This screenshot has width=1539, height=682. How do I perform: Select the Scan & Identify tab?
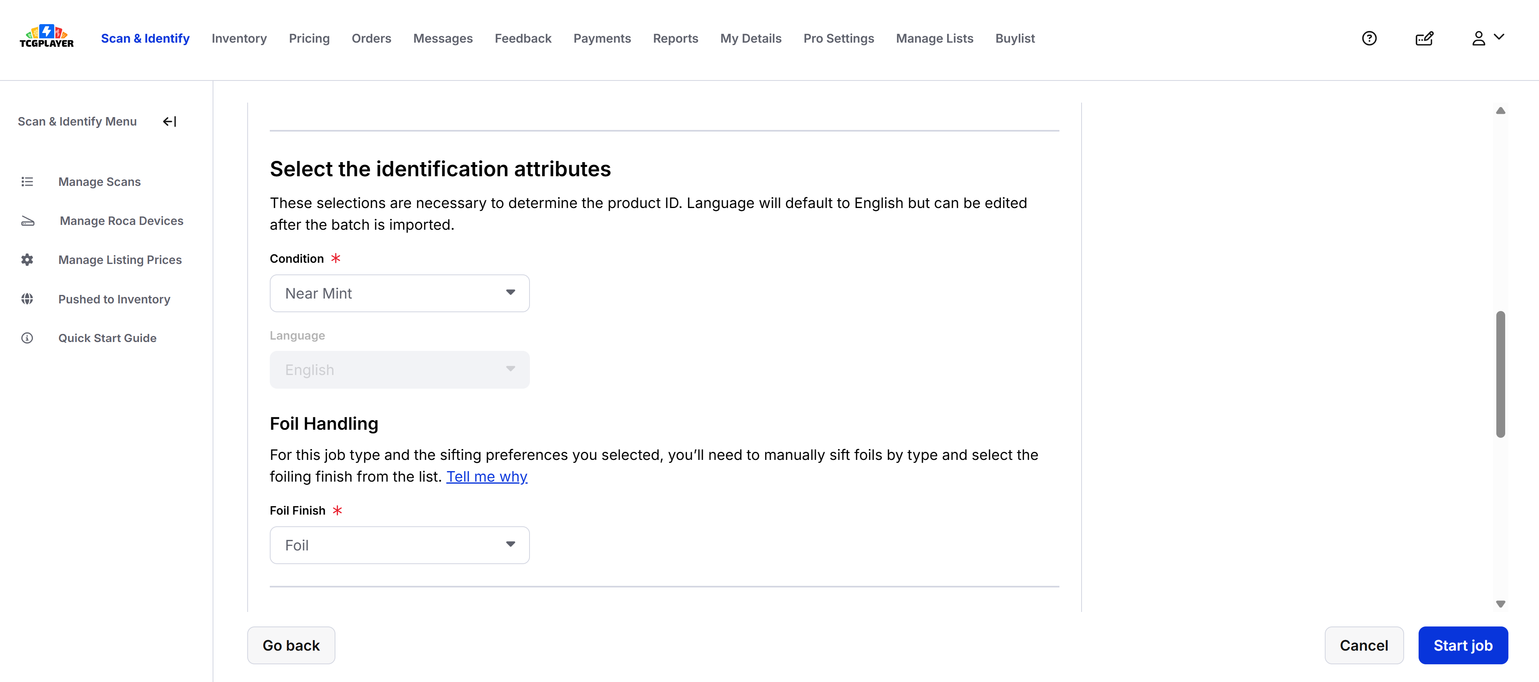pos(145,38)
